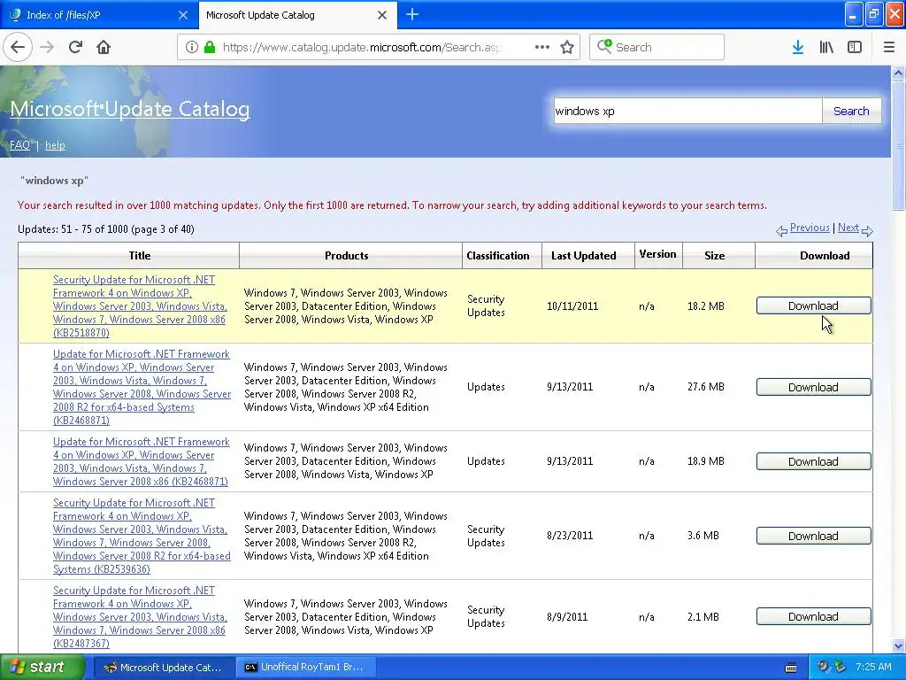Screen dimensions: 906x680
Task: Open the Windows start menu
Action: point(42,668)
